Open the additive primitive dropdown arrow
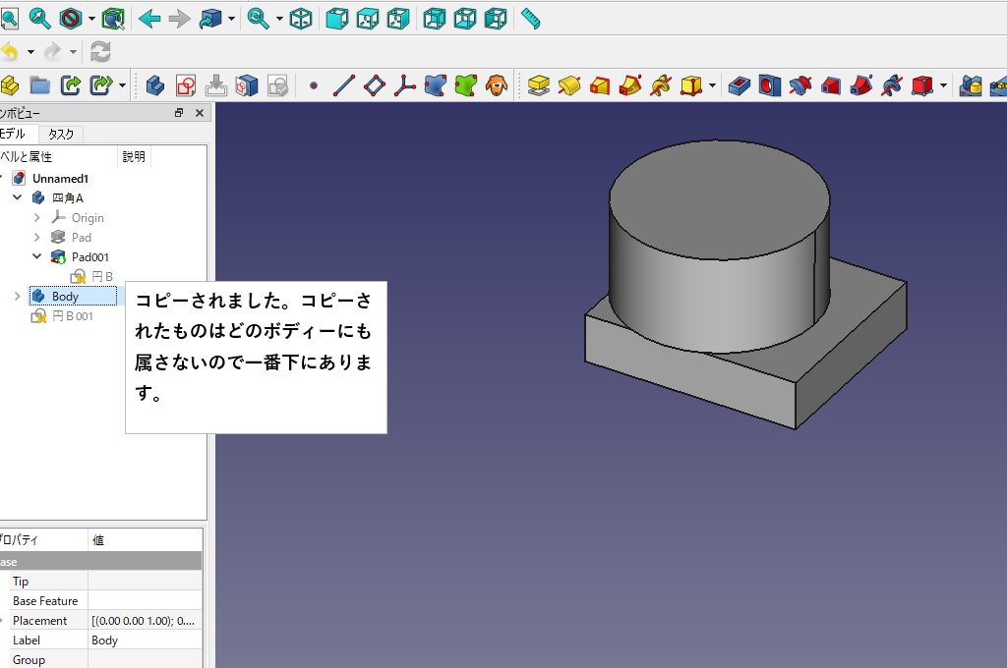Image resolution: width=1007 pixels, height=668 pixels. point(712,85)
